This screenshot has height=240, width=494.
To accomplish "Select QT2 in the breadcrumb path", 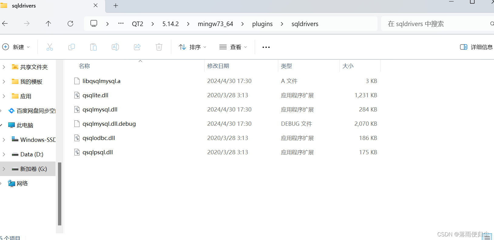I will pos(137,24).
